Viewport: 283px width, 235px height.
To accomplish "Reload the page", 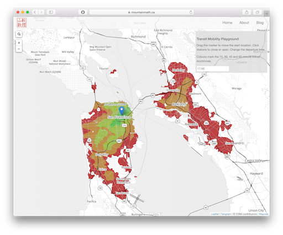I will point(191,12).
